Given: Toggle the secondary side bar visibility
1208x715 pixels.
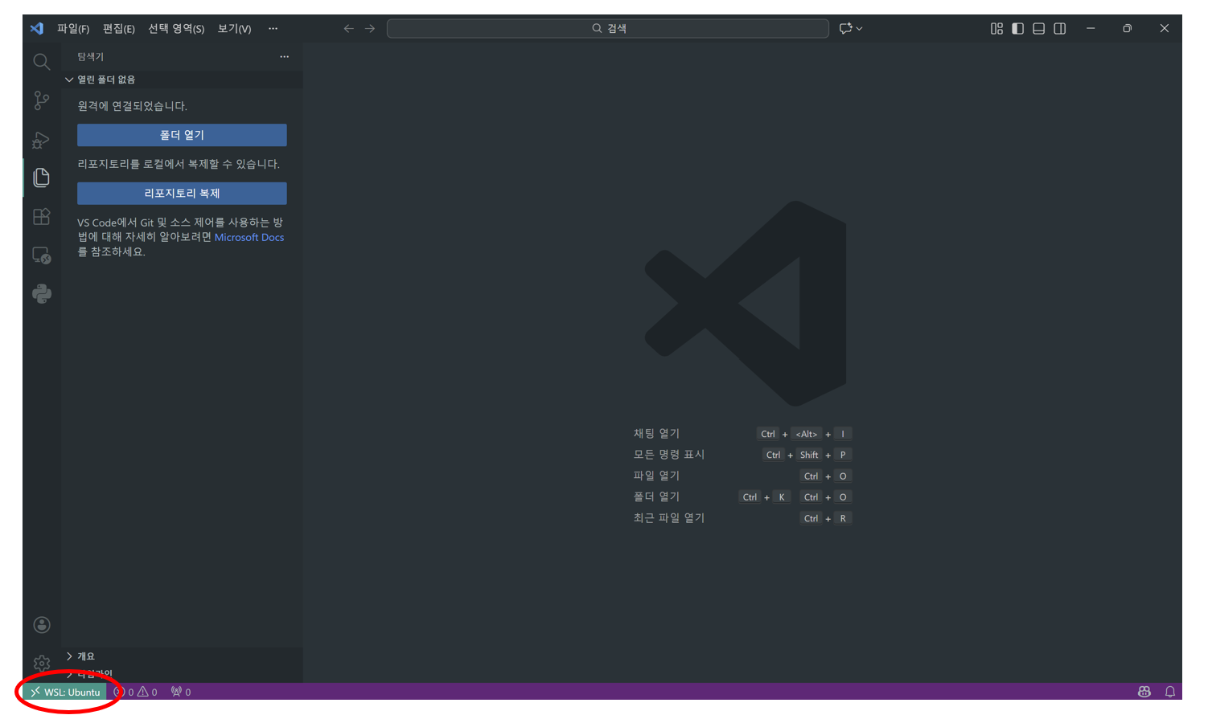Looking at the screenshot, I should [1060, 29].
